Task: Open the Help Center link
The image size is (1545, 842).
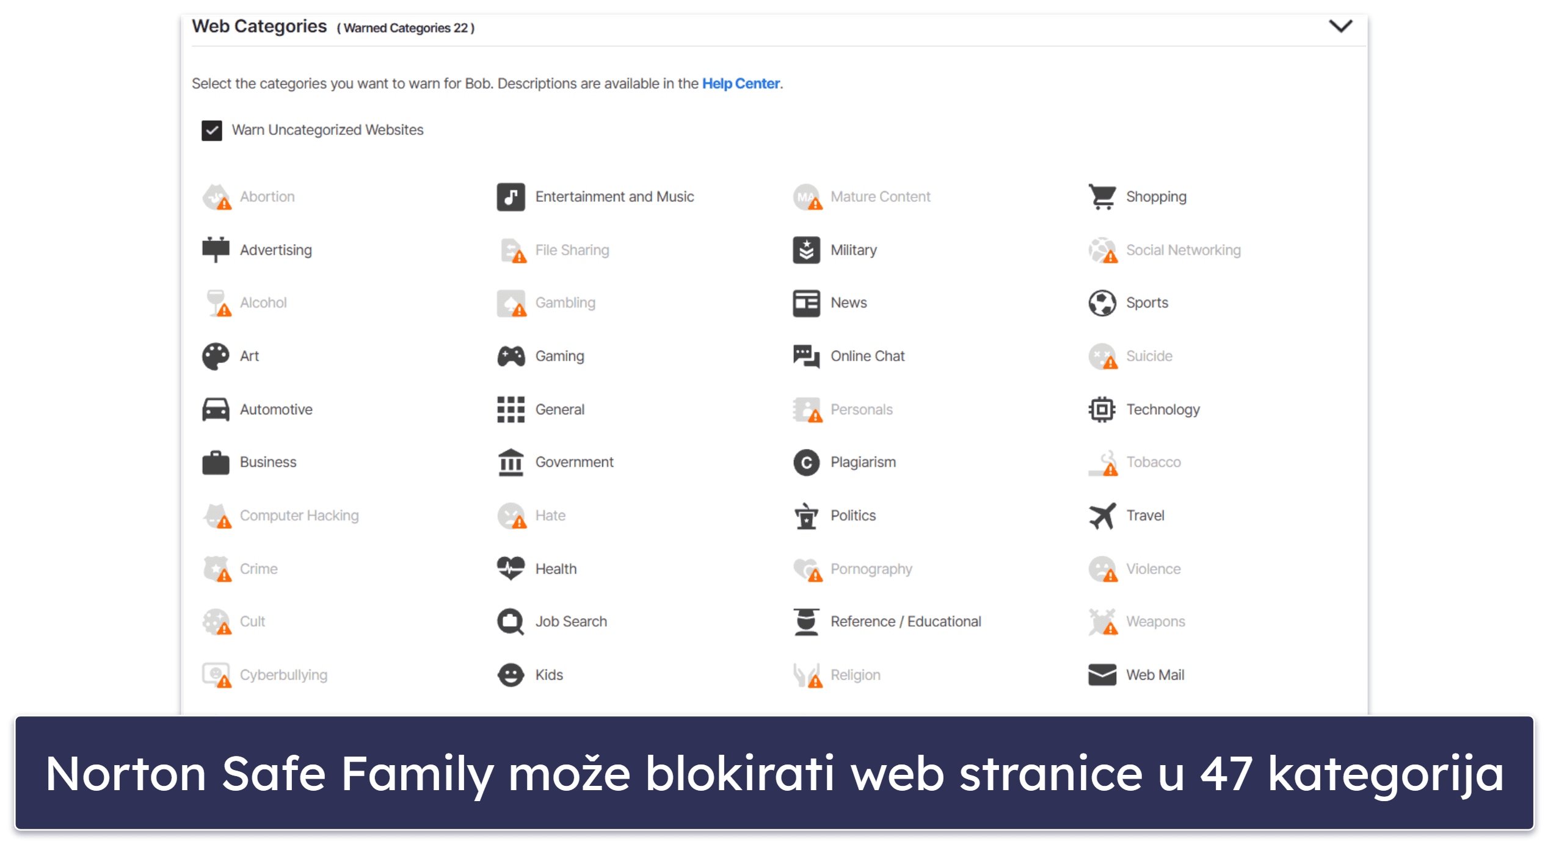Action: (x=740, y=84)
